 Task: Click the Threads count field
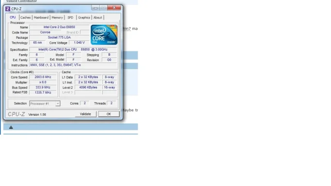tap(111, 103)
